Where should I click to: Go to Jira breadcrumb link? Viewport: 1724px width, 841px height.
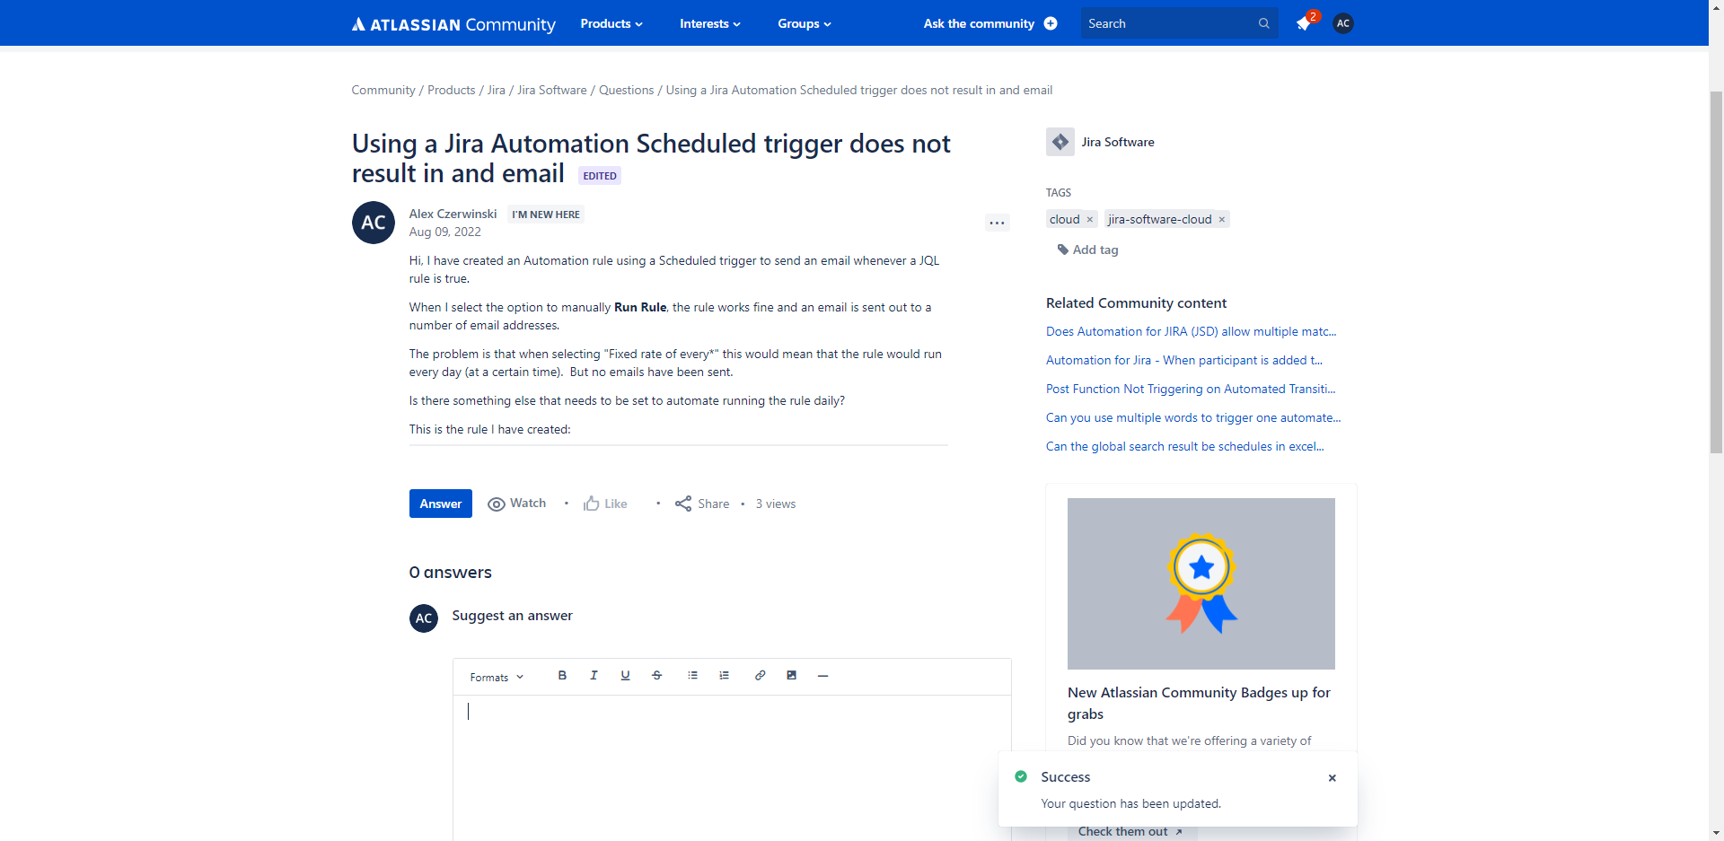click(x=497, y=91)
